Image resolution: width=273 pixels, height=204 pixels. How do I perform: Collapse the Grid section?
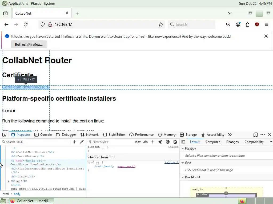tap(183, 163)
